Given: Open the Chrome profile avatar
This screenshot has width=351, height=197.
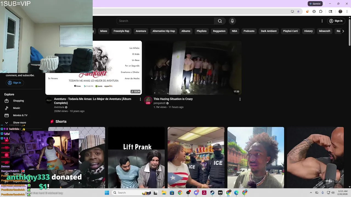Looking at the screenshot, I should click(340, 11).
